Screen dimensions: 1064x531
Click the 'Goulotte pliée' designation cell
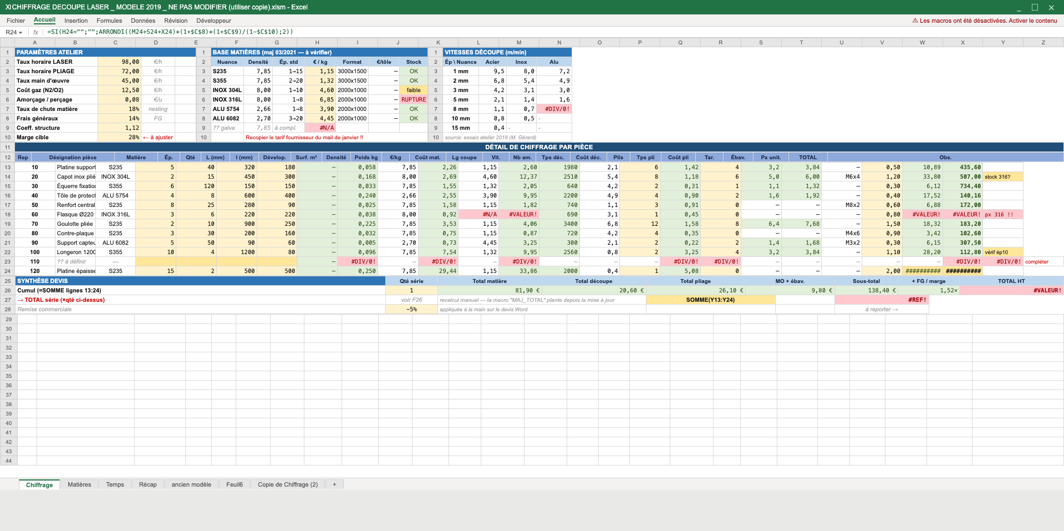click(75, 224)
